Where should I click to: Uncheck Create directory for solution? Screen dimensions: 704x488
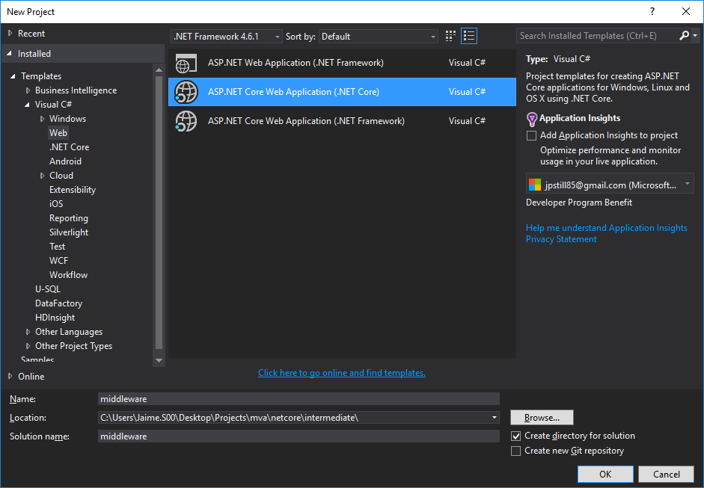click(x=515, y=436)
